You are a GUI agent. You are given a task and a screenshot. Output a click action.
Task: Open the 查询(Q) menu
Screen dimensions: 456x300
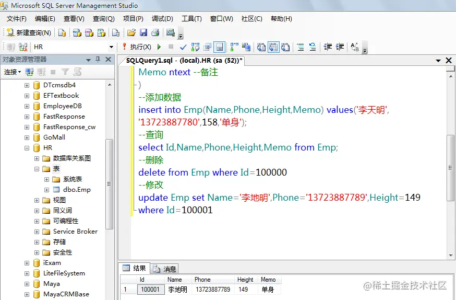103,19
